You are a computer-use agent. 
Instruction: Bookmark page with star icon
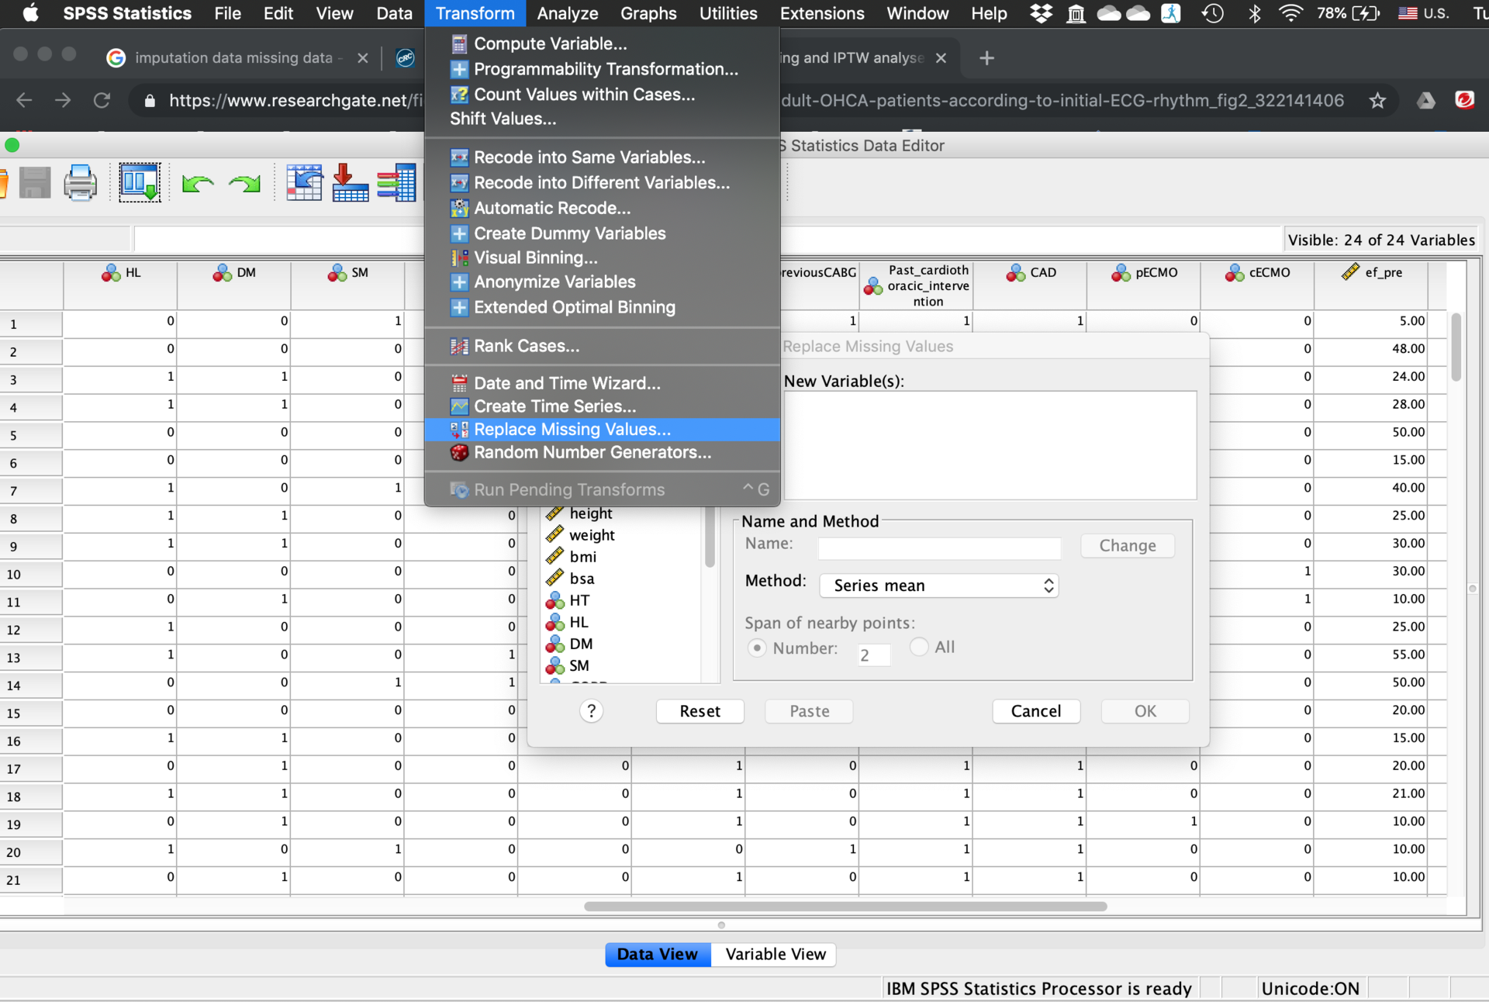[1377, 100]
